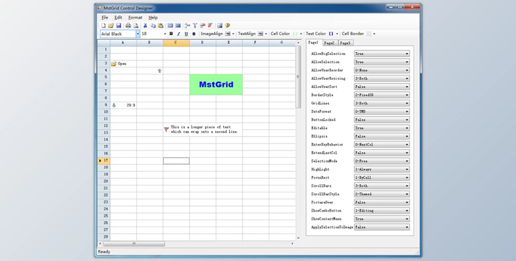The width and height of the screenshot is (516, 261).
Task: Toggle Bold formatting
Action: point(171,34)
